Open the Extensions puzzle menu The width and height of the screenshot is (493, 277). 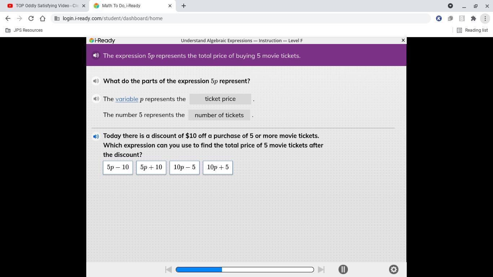474,18
